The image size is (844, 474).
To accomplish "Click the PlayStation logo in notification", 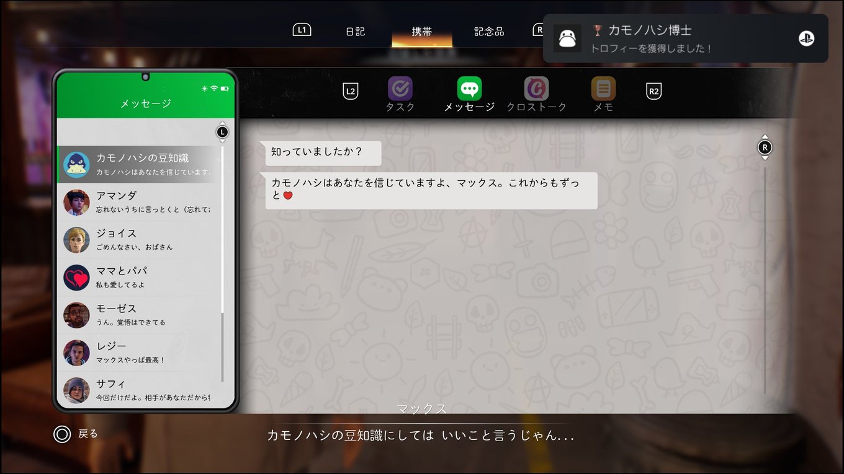I will [x=806, y=38].
